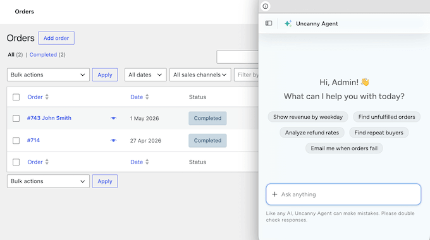Choose the Email me when orders fail suggestion
Screen dimensions: 430x240
point(344,148)
